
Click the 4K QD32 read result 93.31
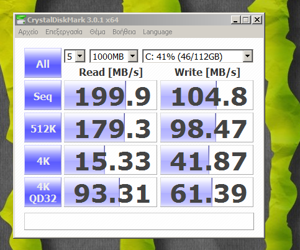point(111,192)
